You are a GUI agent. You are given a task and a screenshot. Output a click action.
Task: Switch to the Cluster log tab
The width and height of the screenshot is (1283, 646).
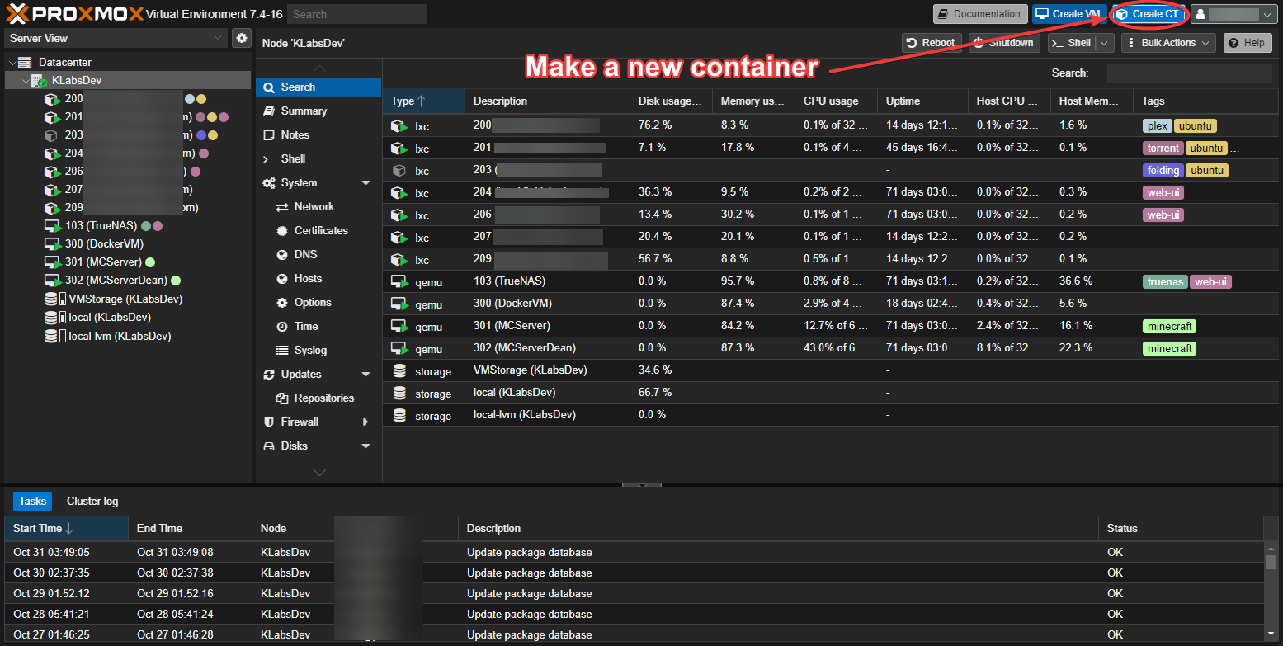(92, 501)
